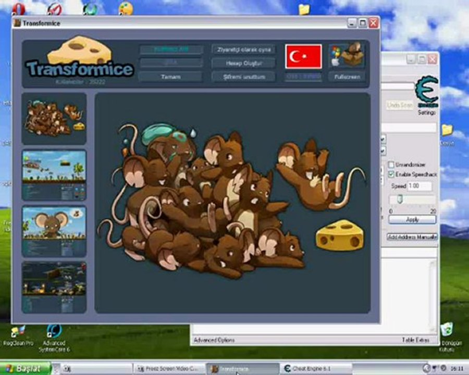
Task: Click the password field in Transformice login
Action: point(171,63)
